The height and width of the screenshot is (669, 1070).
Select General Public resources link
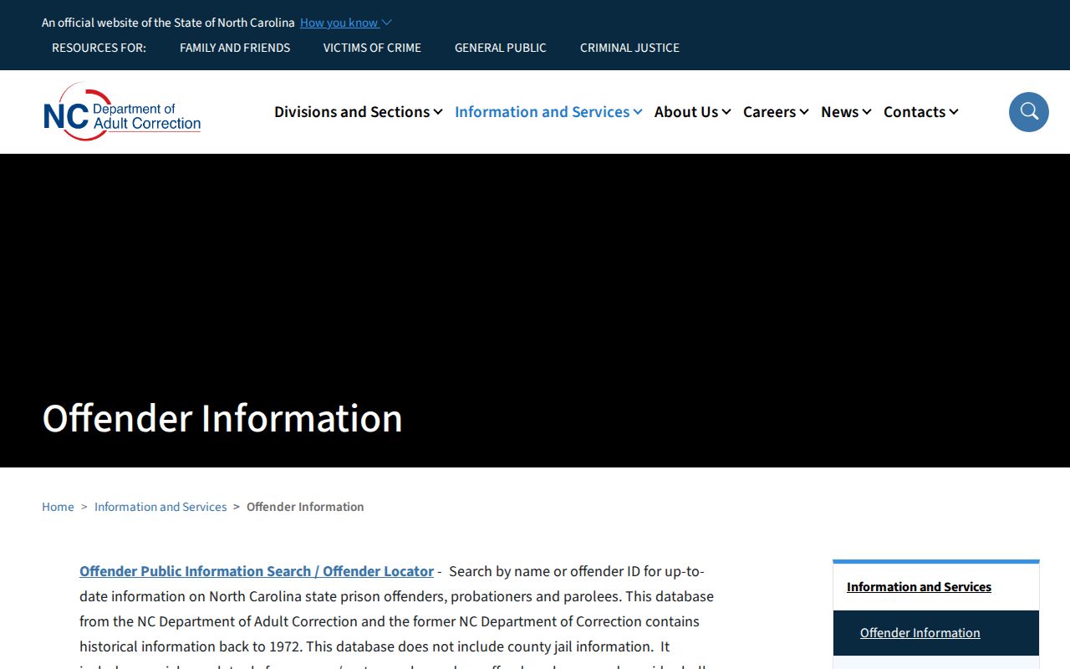pyautogui.click(x=501, y=48)
